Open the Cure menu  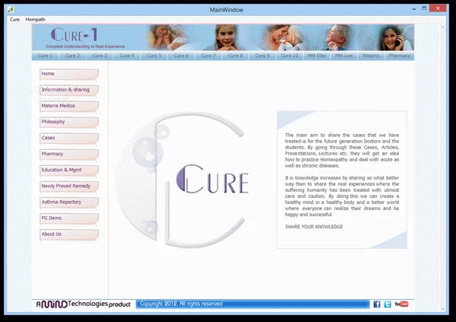click(x=14, y=18)
